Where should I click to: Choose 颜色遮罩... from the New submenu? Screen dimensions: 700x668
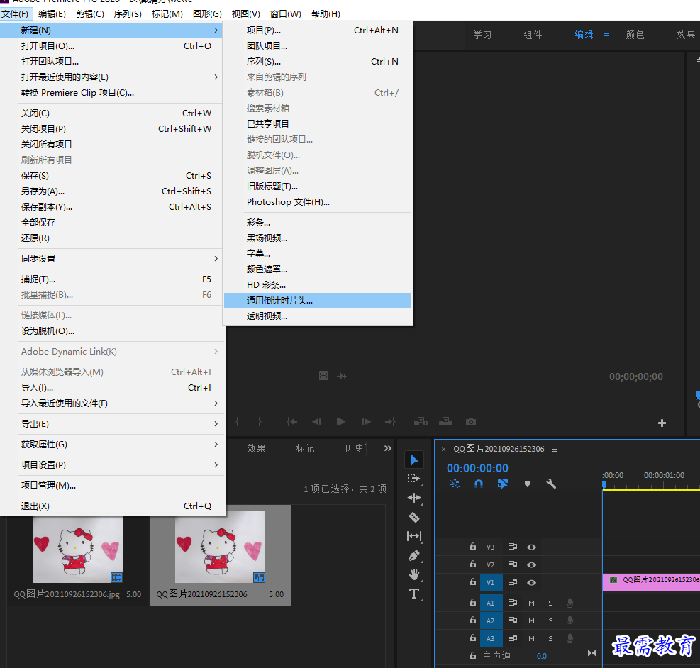coord(318,269)
